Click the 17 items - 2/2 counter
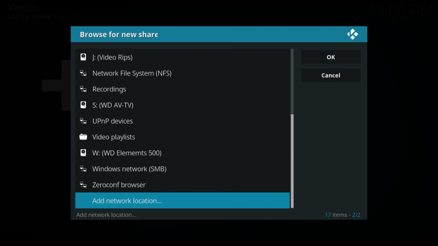Viewport: 438px width, 246px height. tap(342, 215)
